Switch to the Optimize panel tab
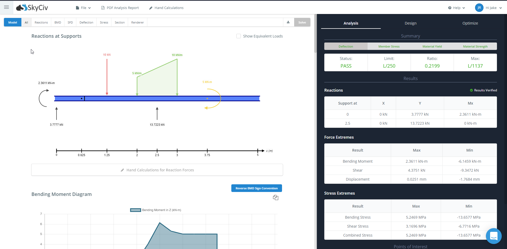Viewport: 507px width, 249px height. [470, 23]
